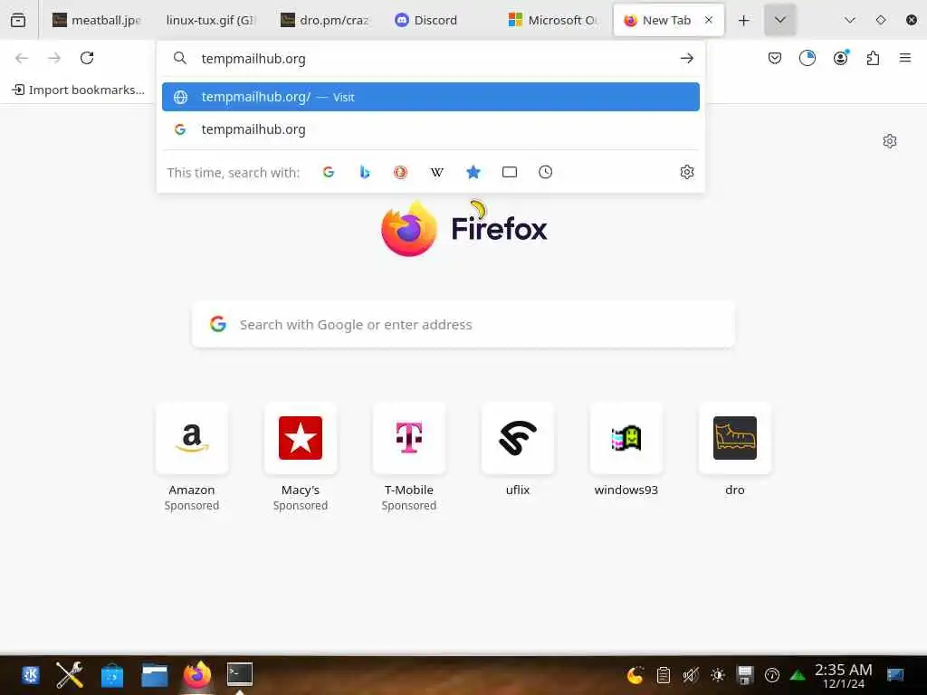Open the Firefox account icon

tap(840, 58)
